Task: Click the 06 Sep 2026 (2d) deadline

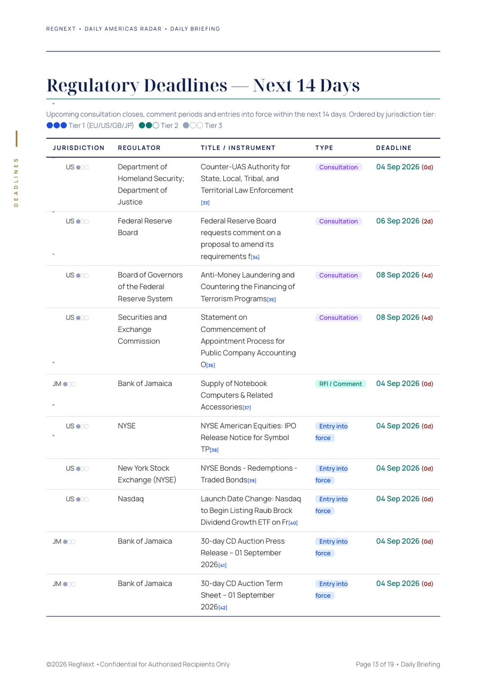Action: click(x=404, y=221)
